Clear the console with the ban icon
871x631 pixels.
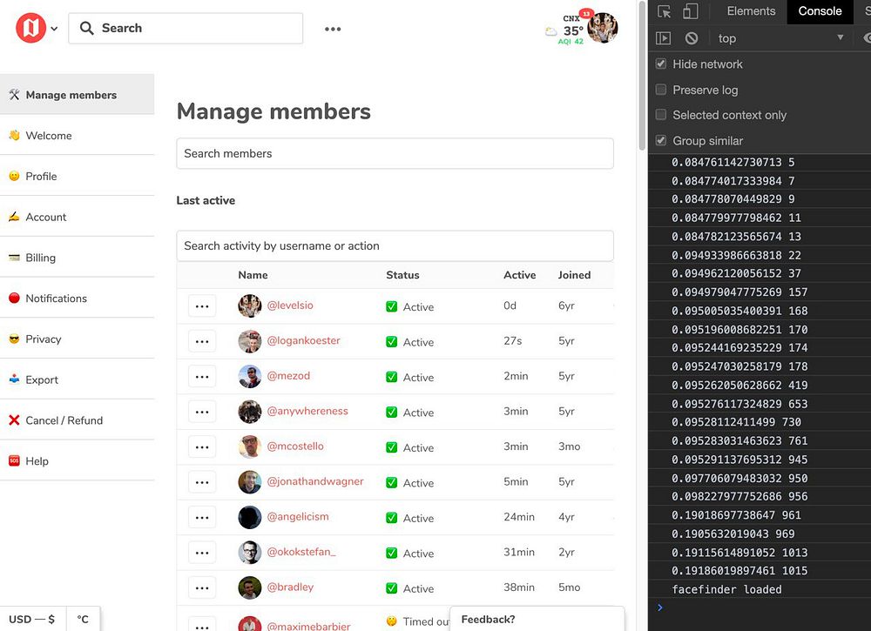[x=691, y=38]
